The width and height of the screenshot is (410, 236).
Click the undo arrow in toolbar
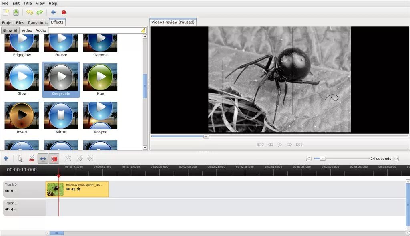[x=30, y=12]
